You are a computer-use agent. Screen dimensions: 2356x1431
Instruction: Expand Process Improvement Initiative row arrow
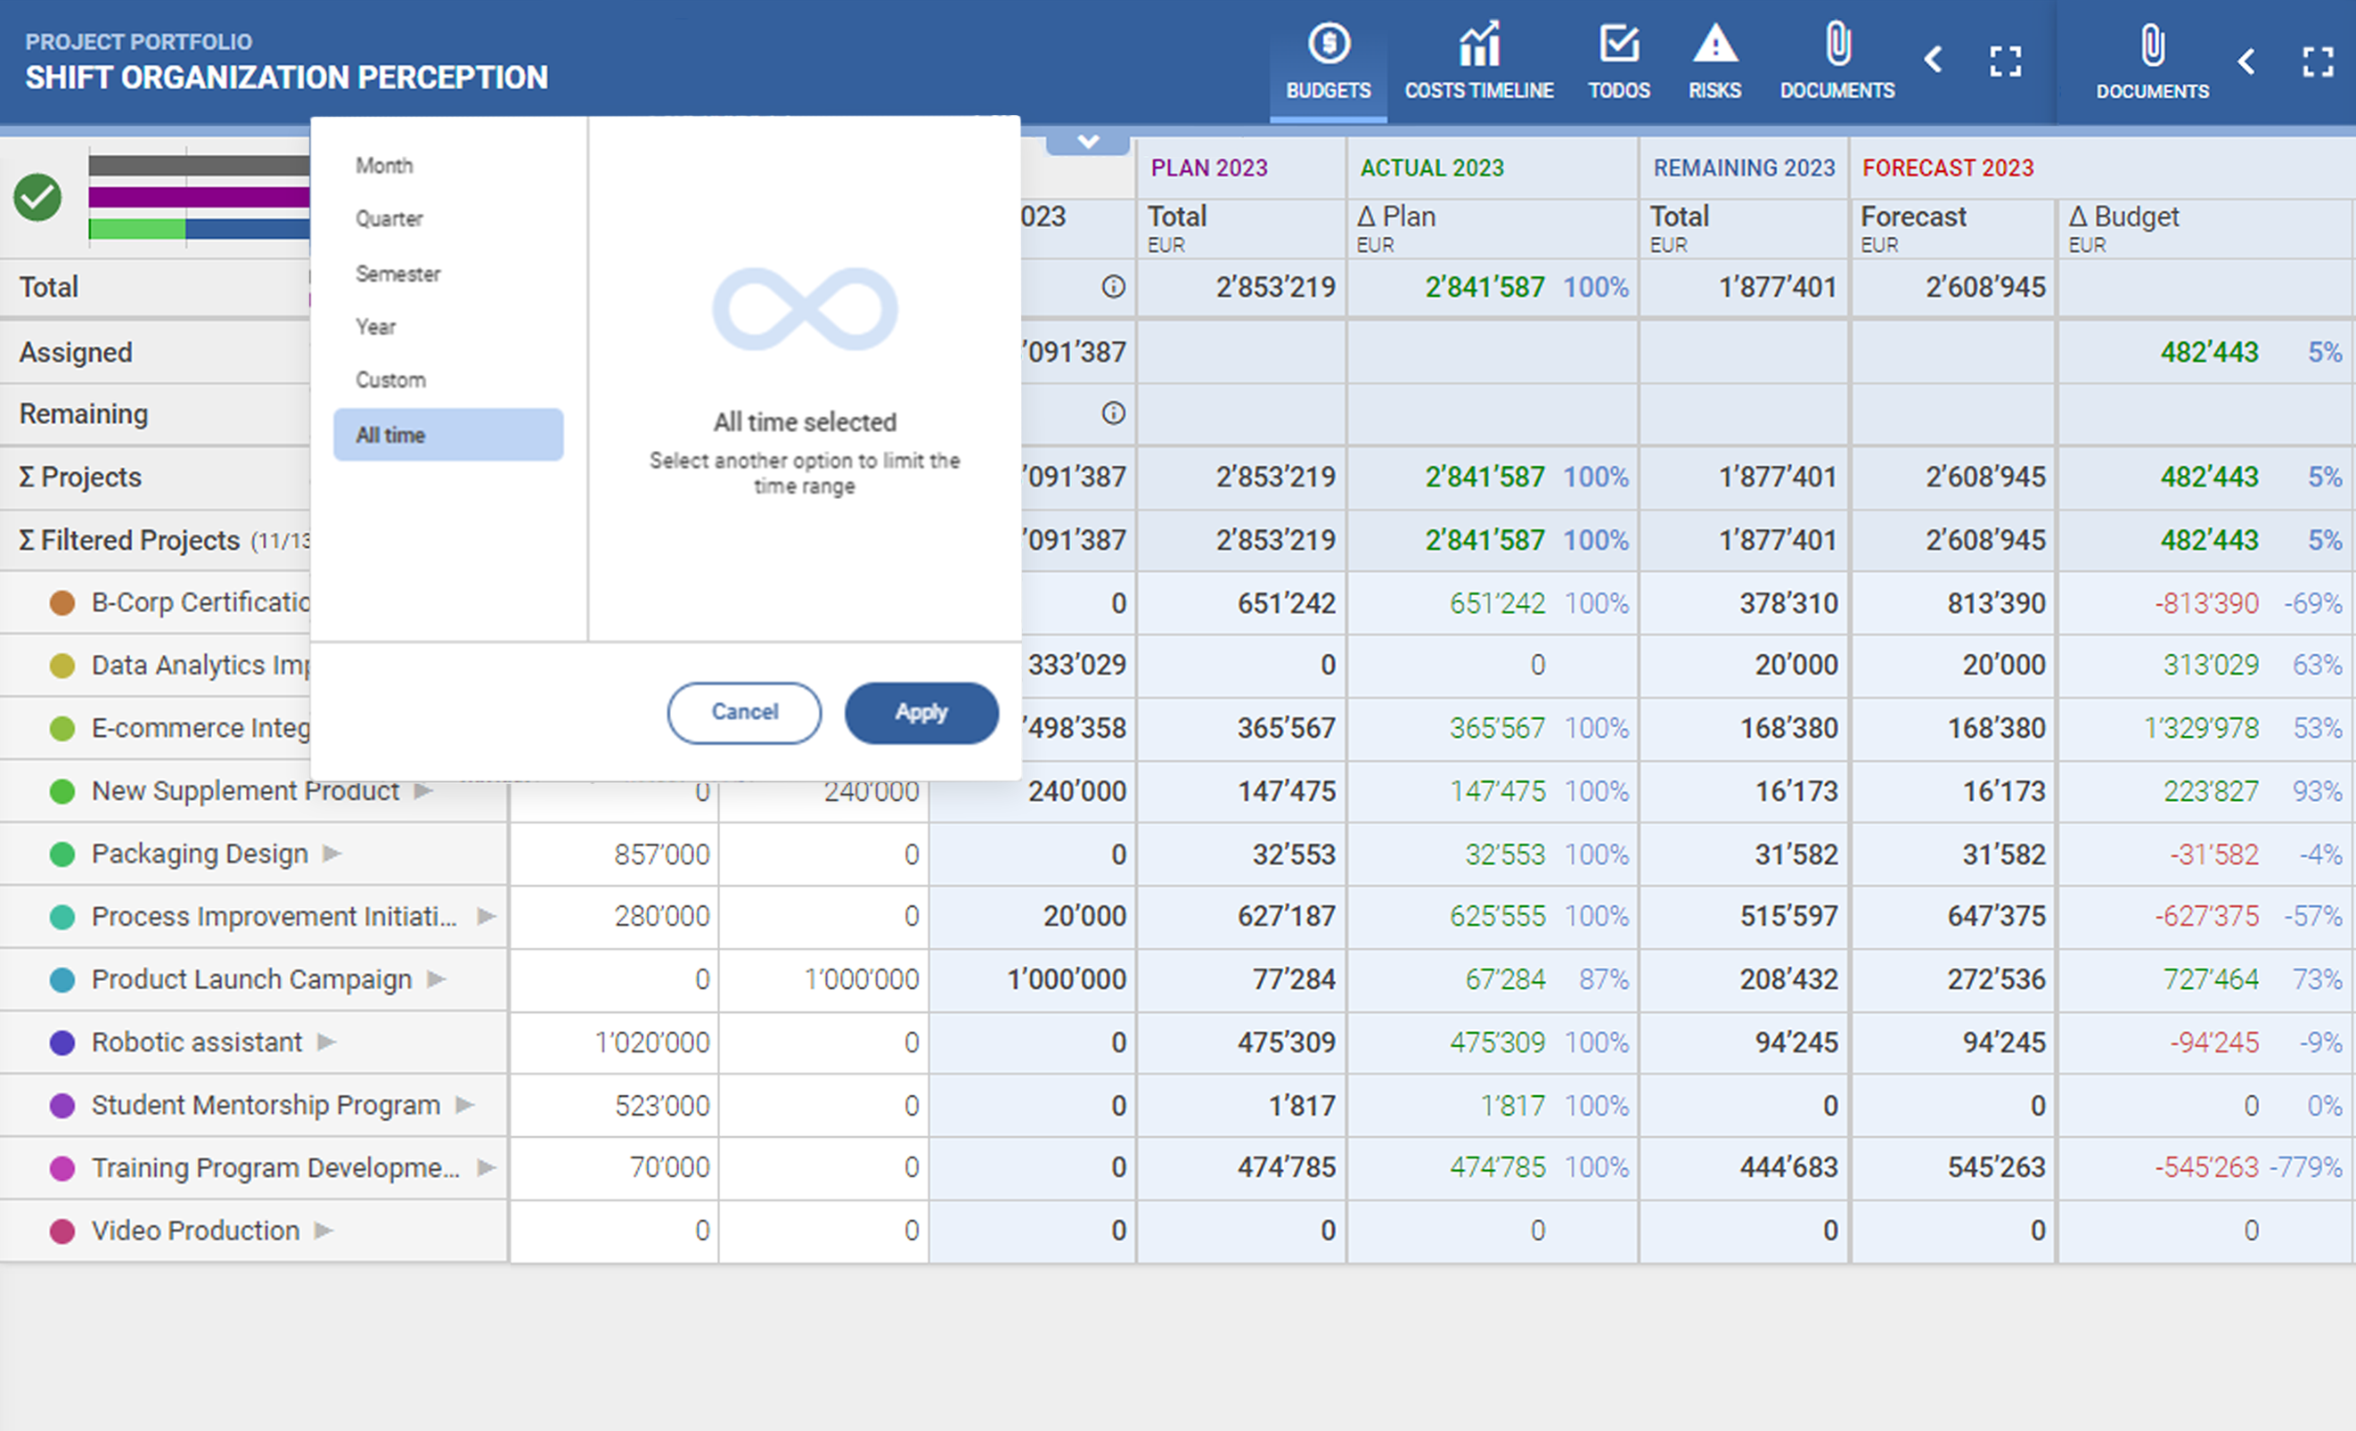click(x=486, y=916)
